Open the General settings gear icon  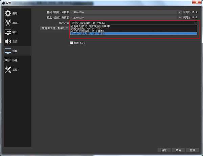point(8,13)
